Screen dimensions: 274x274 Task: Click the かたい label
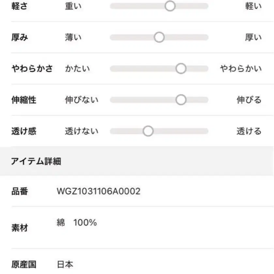point(77,69)
